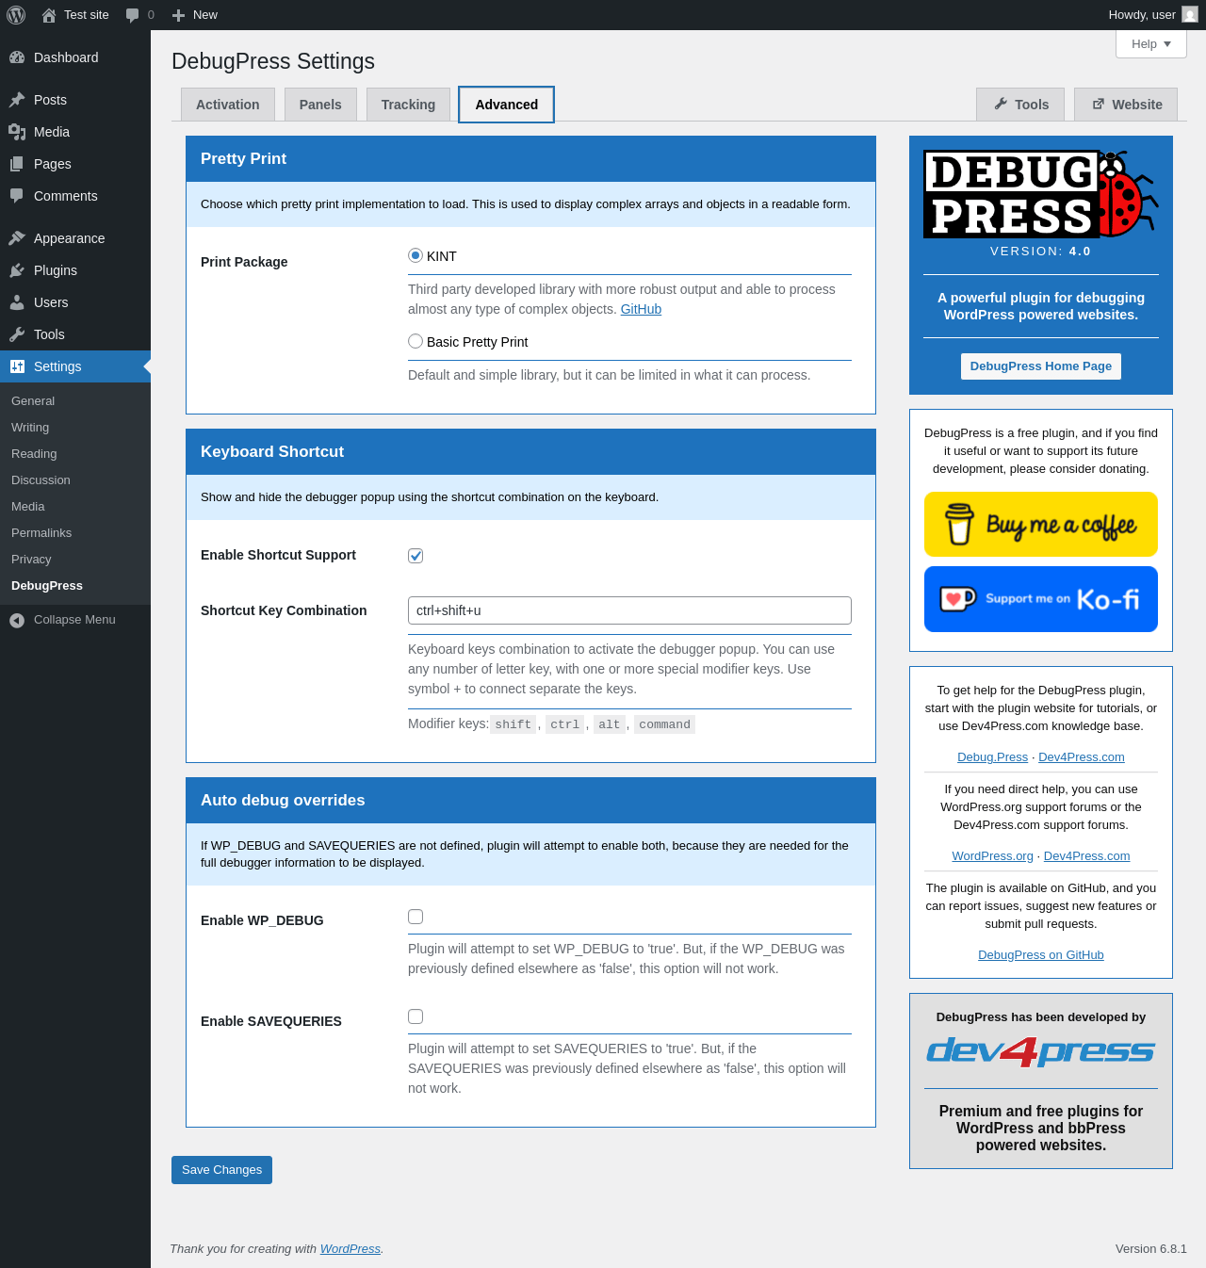Click the Posts pushpin icon
This screenshot has width=1206, height=1268.
point(17,100)
